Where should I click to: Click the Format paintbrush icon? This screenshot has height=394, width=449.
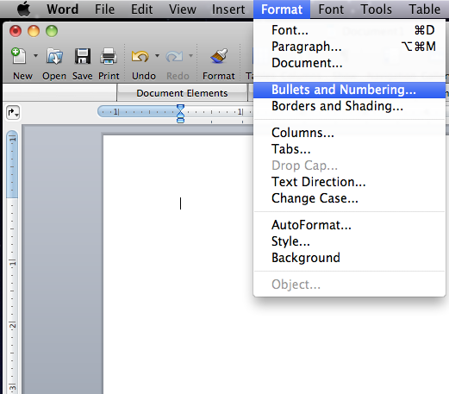[219, 55]
